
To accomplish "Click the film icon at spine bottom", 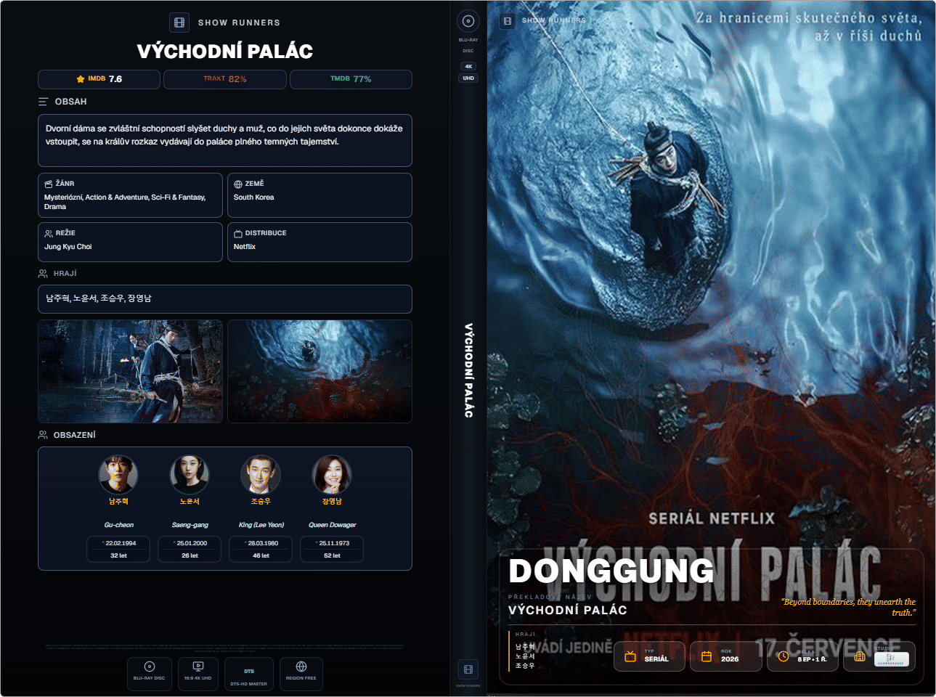I will [468, 669].
